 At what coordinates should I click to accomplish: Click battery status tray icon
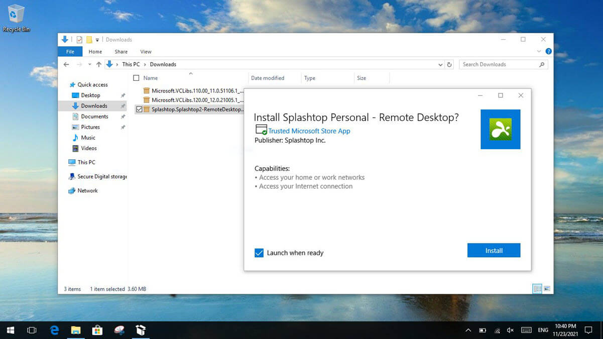coord(483,330)
